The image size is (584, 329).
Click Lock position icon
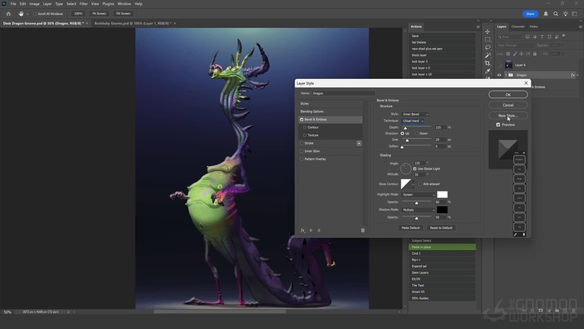point(522,54)
